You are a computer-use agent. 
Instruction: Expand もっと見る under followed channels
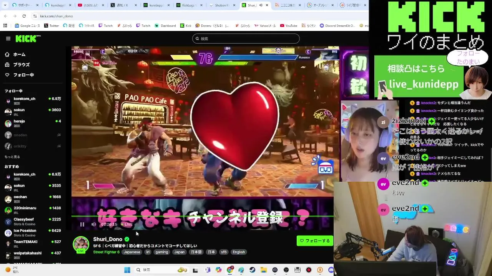12,157
